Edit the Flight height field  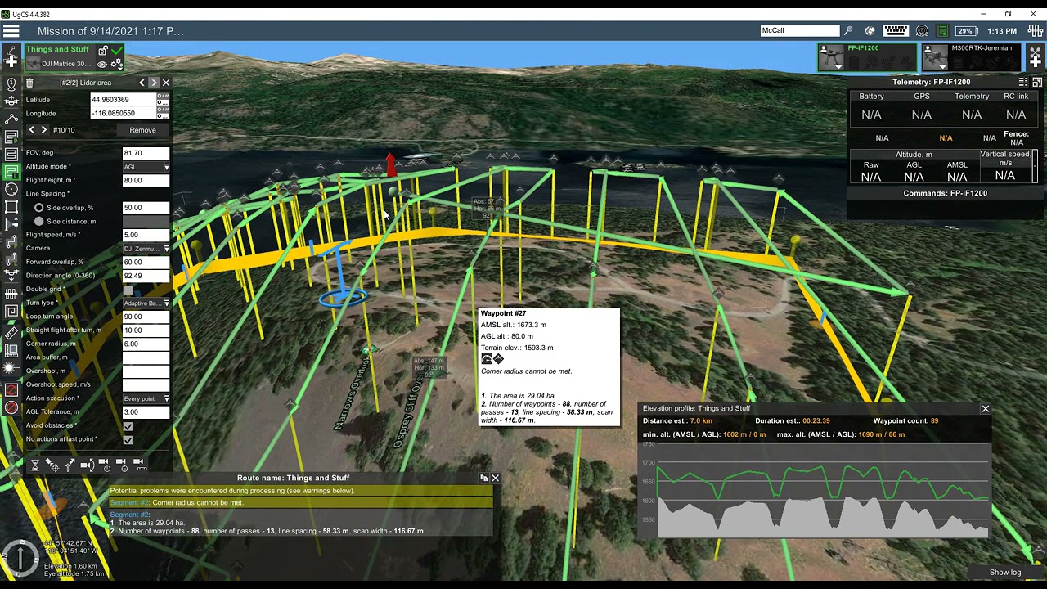pyautogui.click(x=146, y=180)
